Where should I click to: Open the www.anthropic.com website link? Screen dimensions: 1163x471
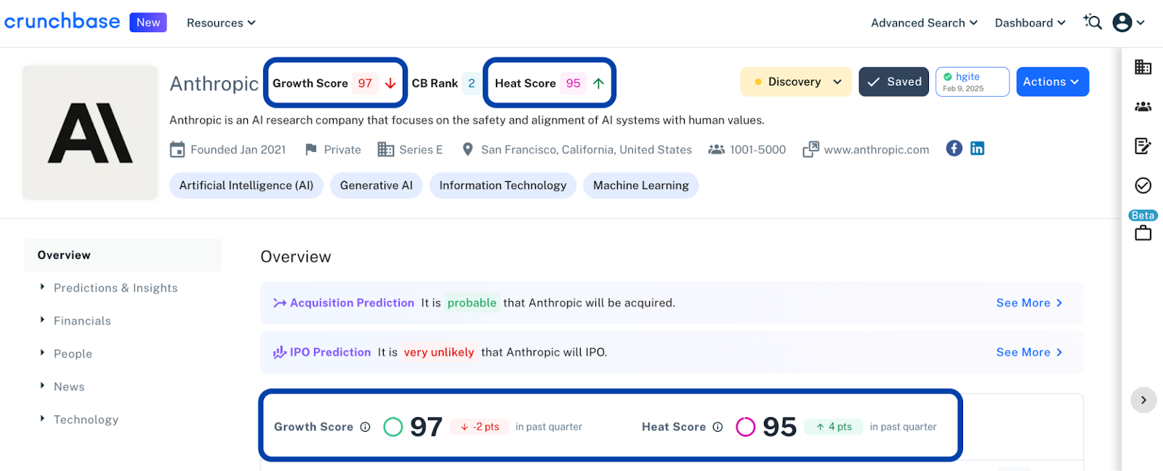(877, 150)
